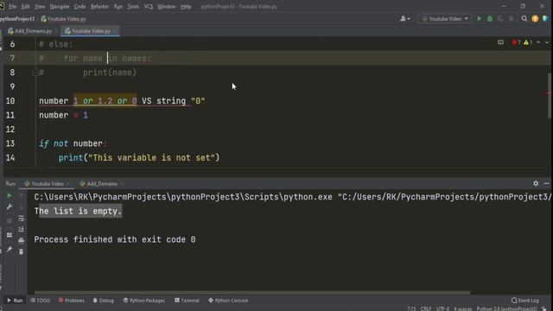The width and height of the screenshot is (553, 311).
Task: Click CRLF line separator in status bar
Action: click(x=426, y=308)
